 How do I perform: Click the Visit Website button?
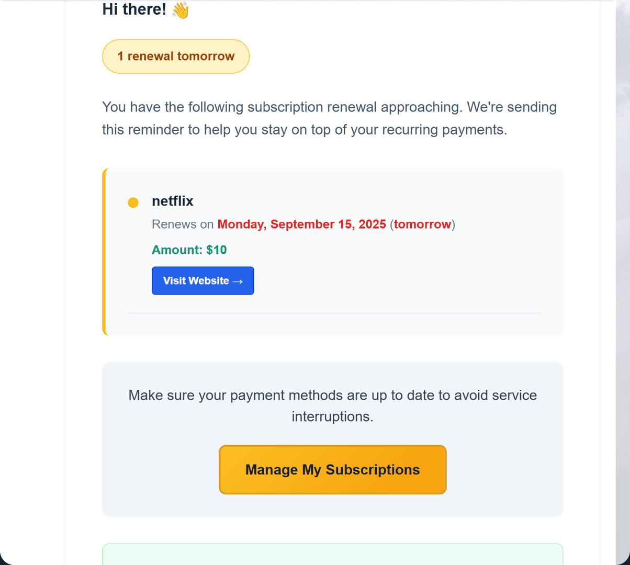[203, 280]
